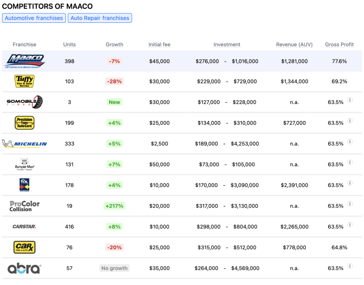
Task: Click the Franchise column header
Action: click(x=25, y=44)
